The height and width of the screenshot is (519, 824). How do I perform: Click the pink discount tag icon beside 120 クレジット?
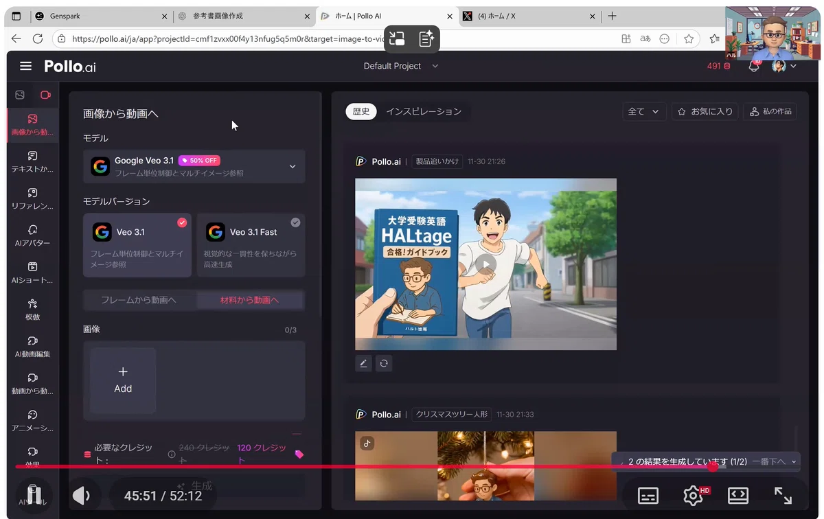point(299,454)
